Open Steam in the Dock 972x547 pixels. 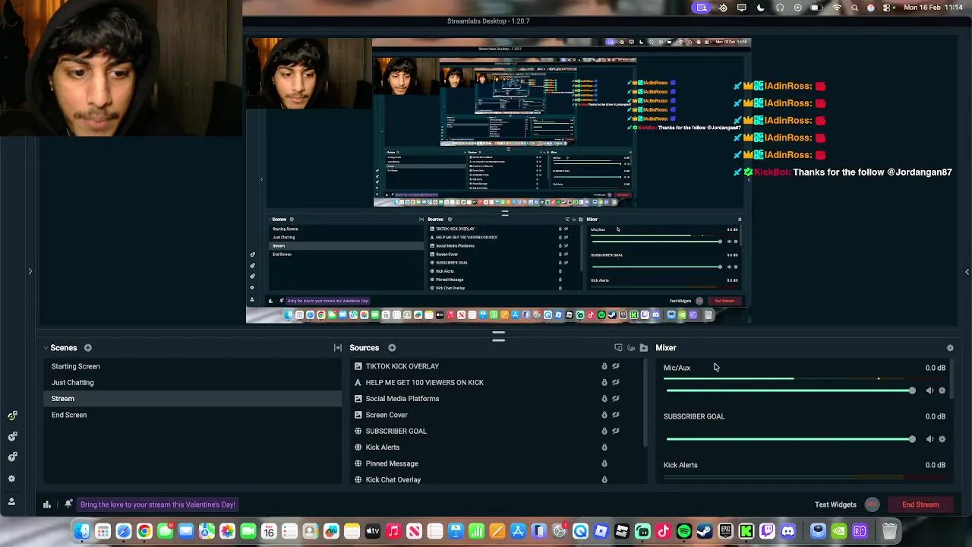705,531
